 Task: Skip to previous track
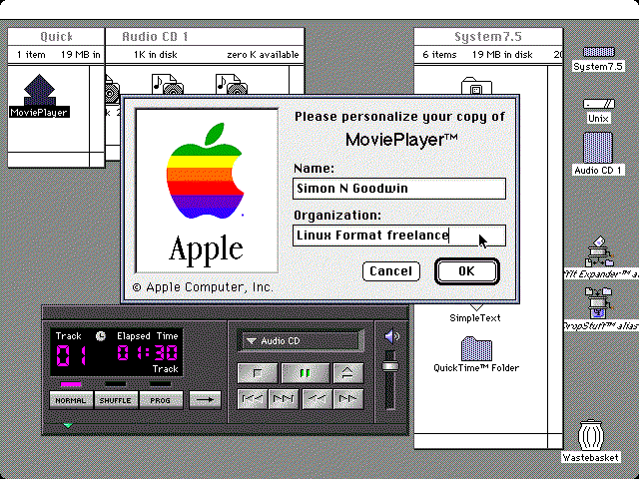(x=253, y=399)
